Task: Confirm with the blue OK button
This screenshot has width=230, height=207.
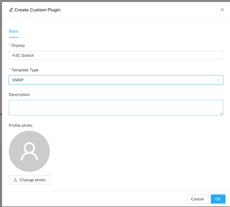Action: tap(218, 199)
